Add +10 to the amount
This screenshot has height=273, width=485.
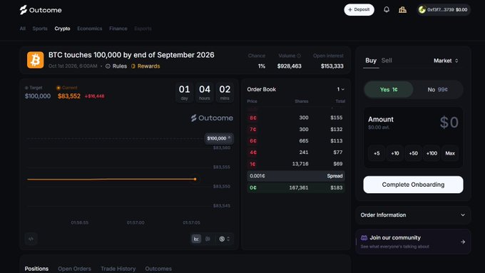click(394, 153)
